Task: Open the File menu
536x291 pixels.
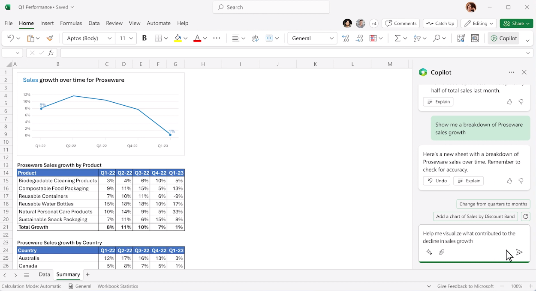Action: [9, 23]
